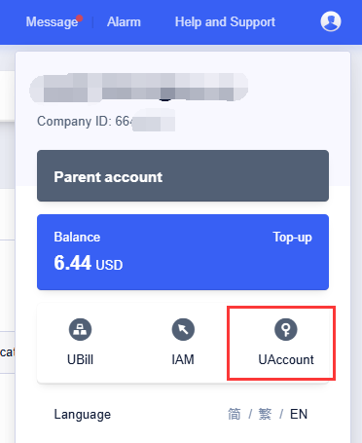
Task: Open the Message menu item
Action: point(52,22)
